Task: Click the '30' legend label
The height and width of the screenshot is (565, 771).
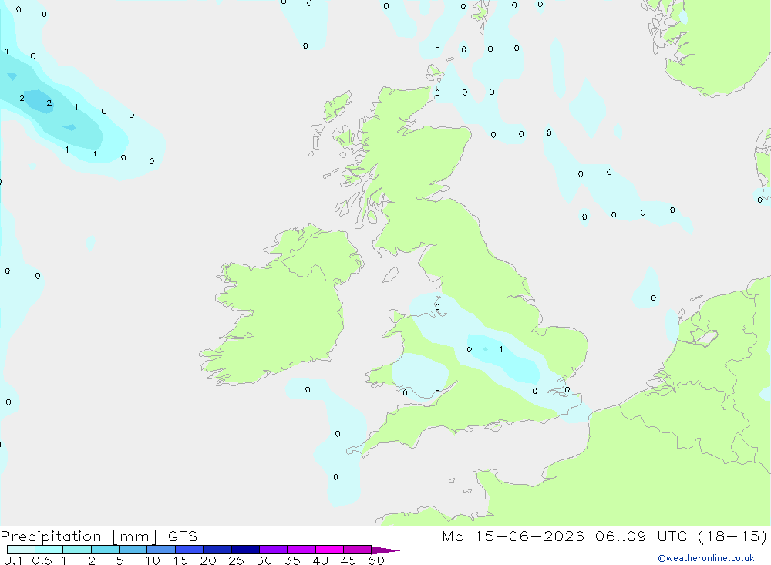Action: click(264, 560)
